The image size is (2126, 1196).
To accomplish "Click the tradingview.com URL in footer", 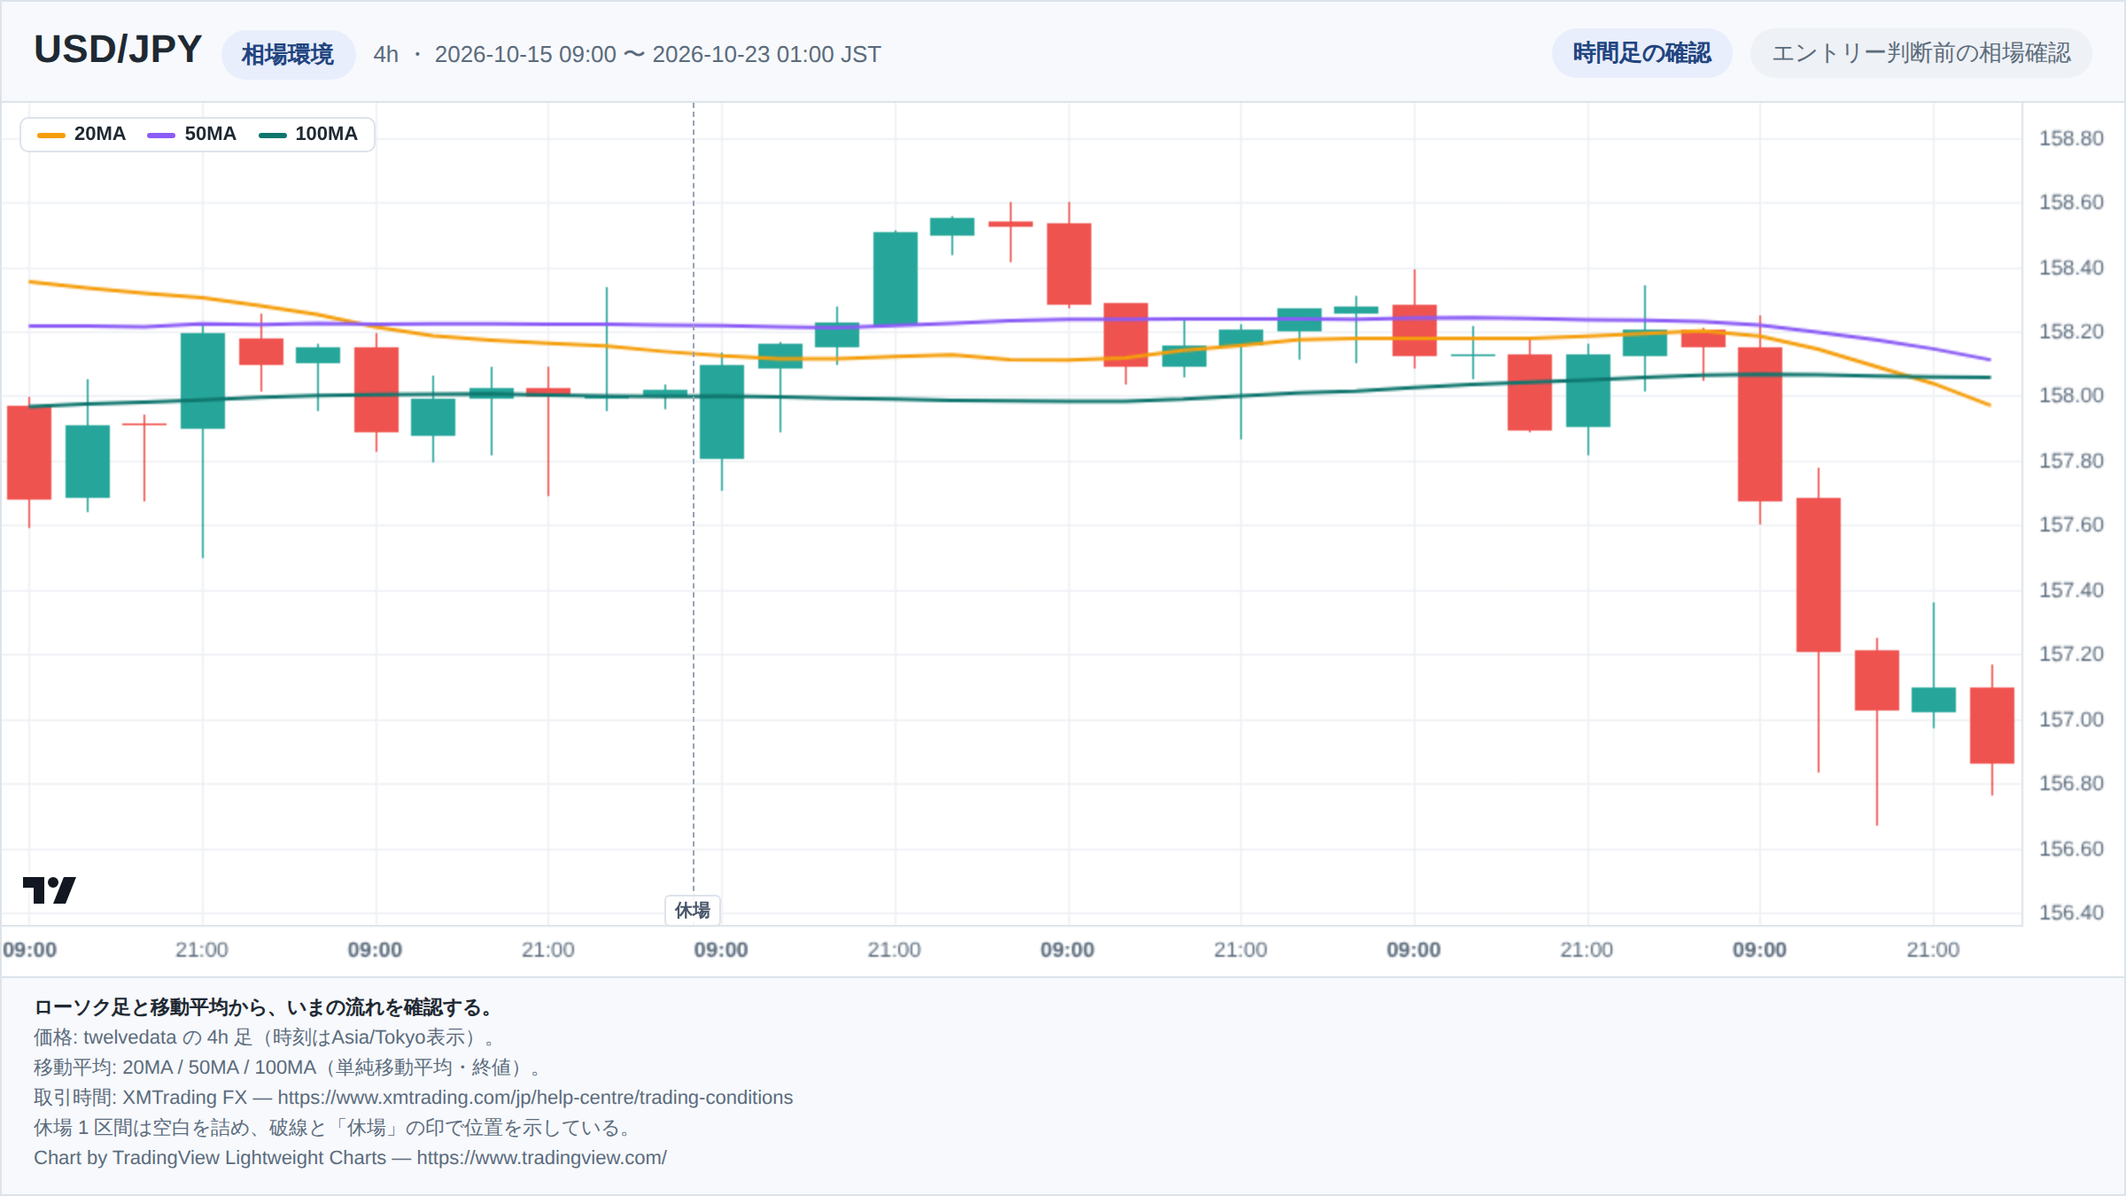I will tap(541, 1157).
